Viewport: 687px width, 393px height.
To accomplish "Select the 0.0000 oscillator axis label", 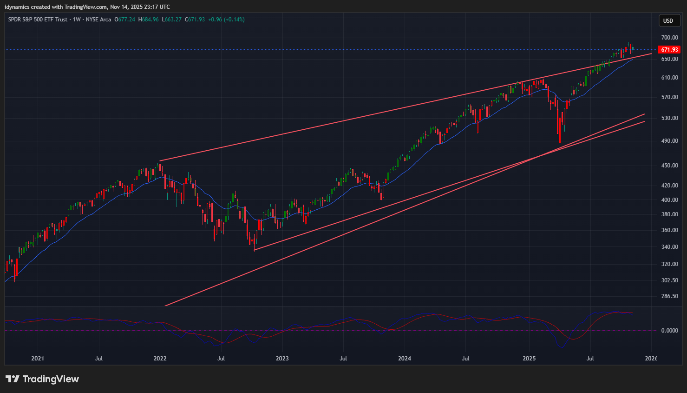I will click(x=669, y=331).
